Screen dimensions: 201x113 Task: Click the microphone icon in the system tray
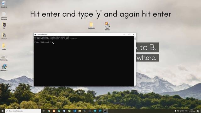pyautogui.click(x=175, y=111)
